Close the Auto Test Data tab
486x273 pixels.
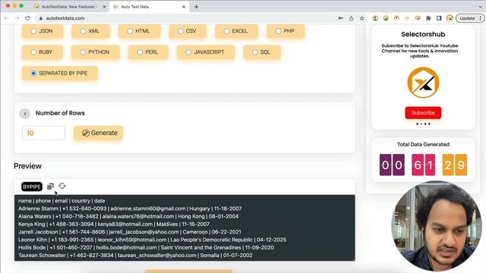184,7
